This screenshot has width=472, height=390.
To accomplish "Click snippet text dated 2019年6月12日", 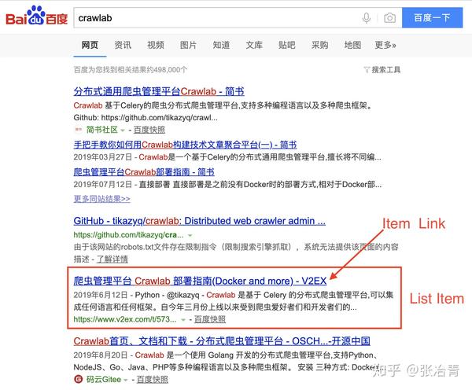I will [234, 301].
